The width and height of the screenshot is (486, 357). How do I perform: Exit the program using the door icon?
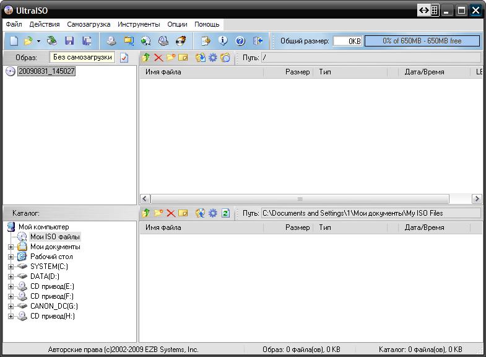(x=258, y=41)
